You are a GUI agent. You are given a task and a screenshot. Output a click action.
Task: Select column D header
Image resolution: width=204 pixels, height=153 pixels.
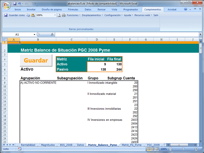click(x=97, y=40)
